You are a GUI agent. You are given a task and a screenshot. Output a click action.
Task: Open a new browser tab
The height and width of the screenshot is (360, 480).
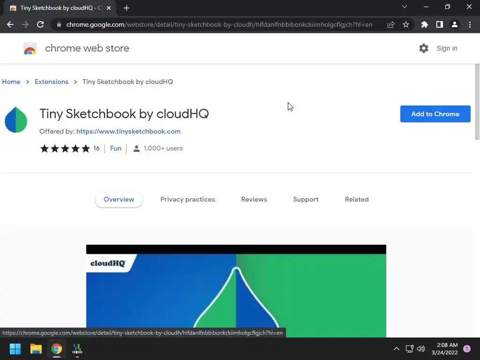[x=127, y=8]
